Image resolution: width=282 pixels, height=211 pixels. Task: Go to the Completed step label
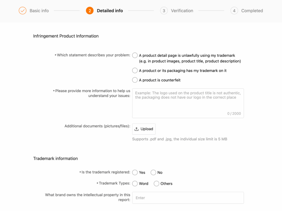[252, 11]
